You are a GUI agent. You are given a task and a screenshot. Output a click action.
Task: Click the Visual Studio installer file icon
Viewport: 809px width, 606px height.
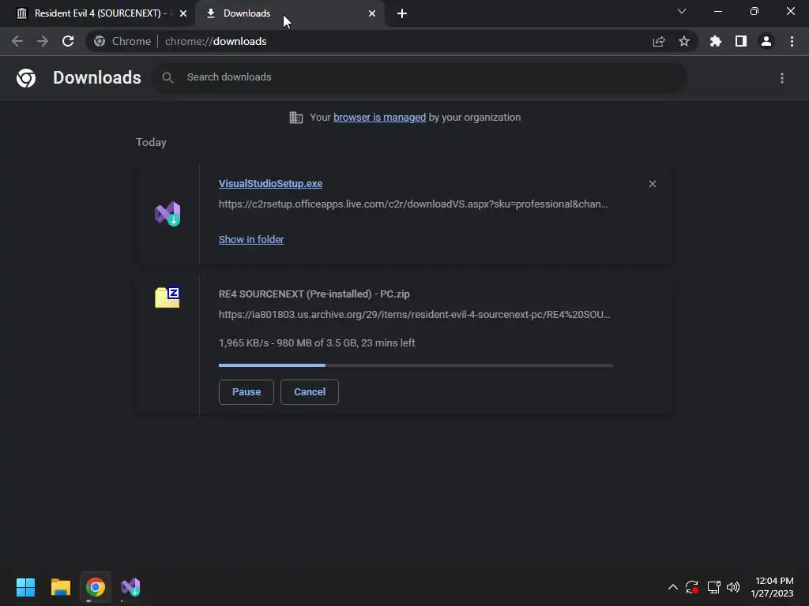[167, 214]
